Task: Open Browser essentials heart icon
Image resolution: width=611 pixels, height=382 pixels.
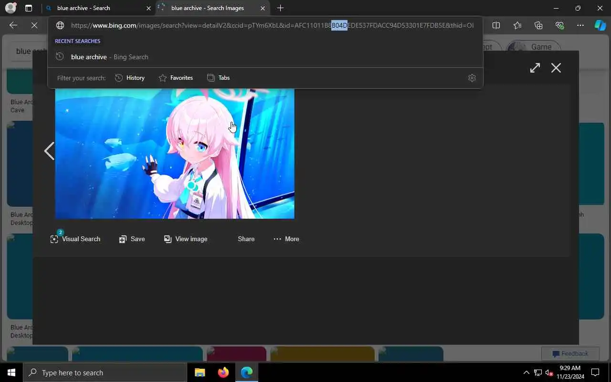Action: point(559,25)
